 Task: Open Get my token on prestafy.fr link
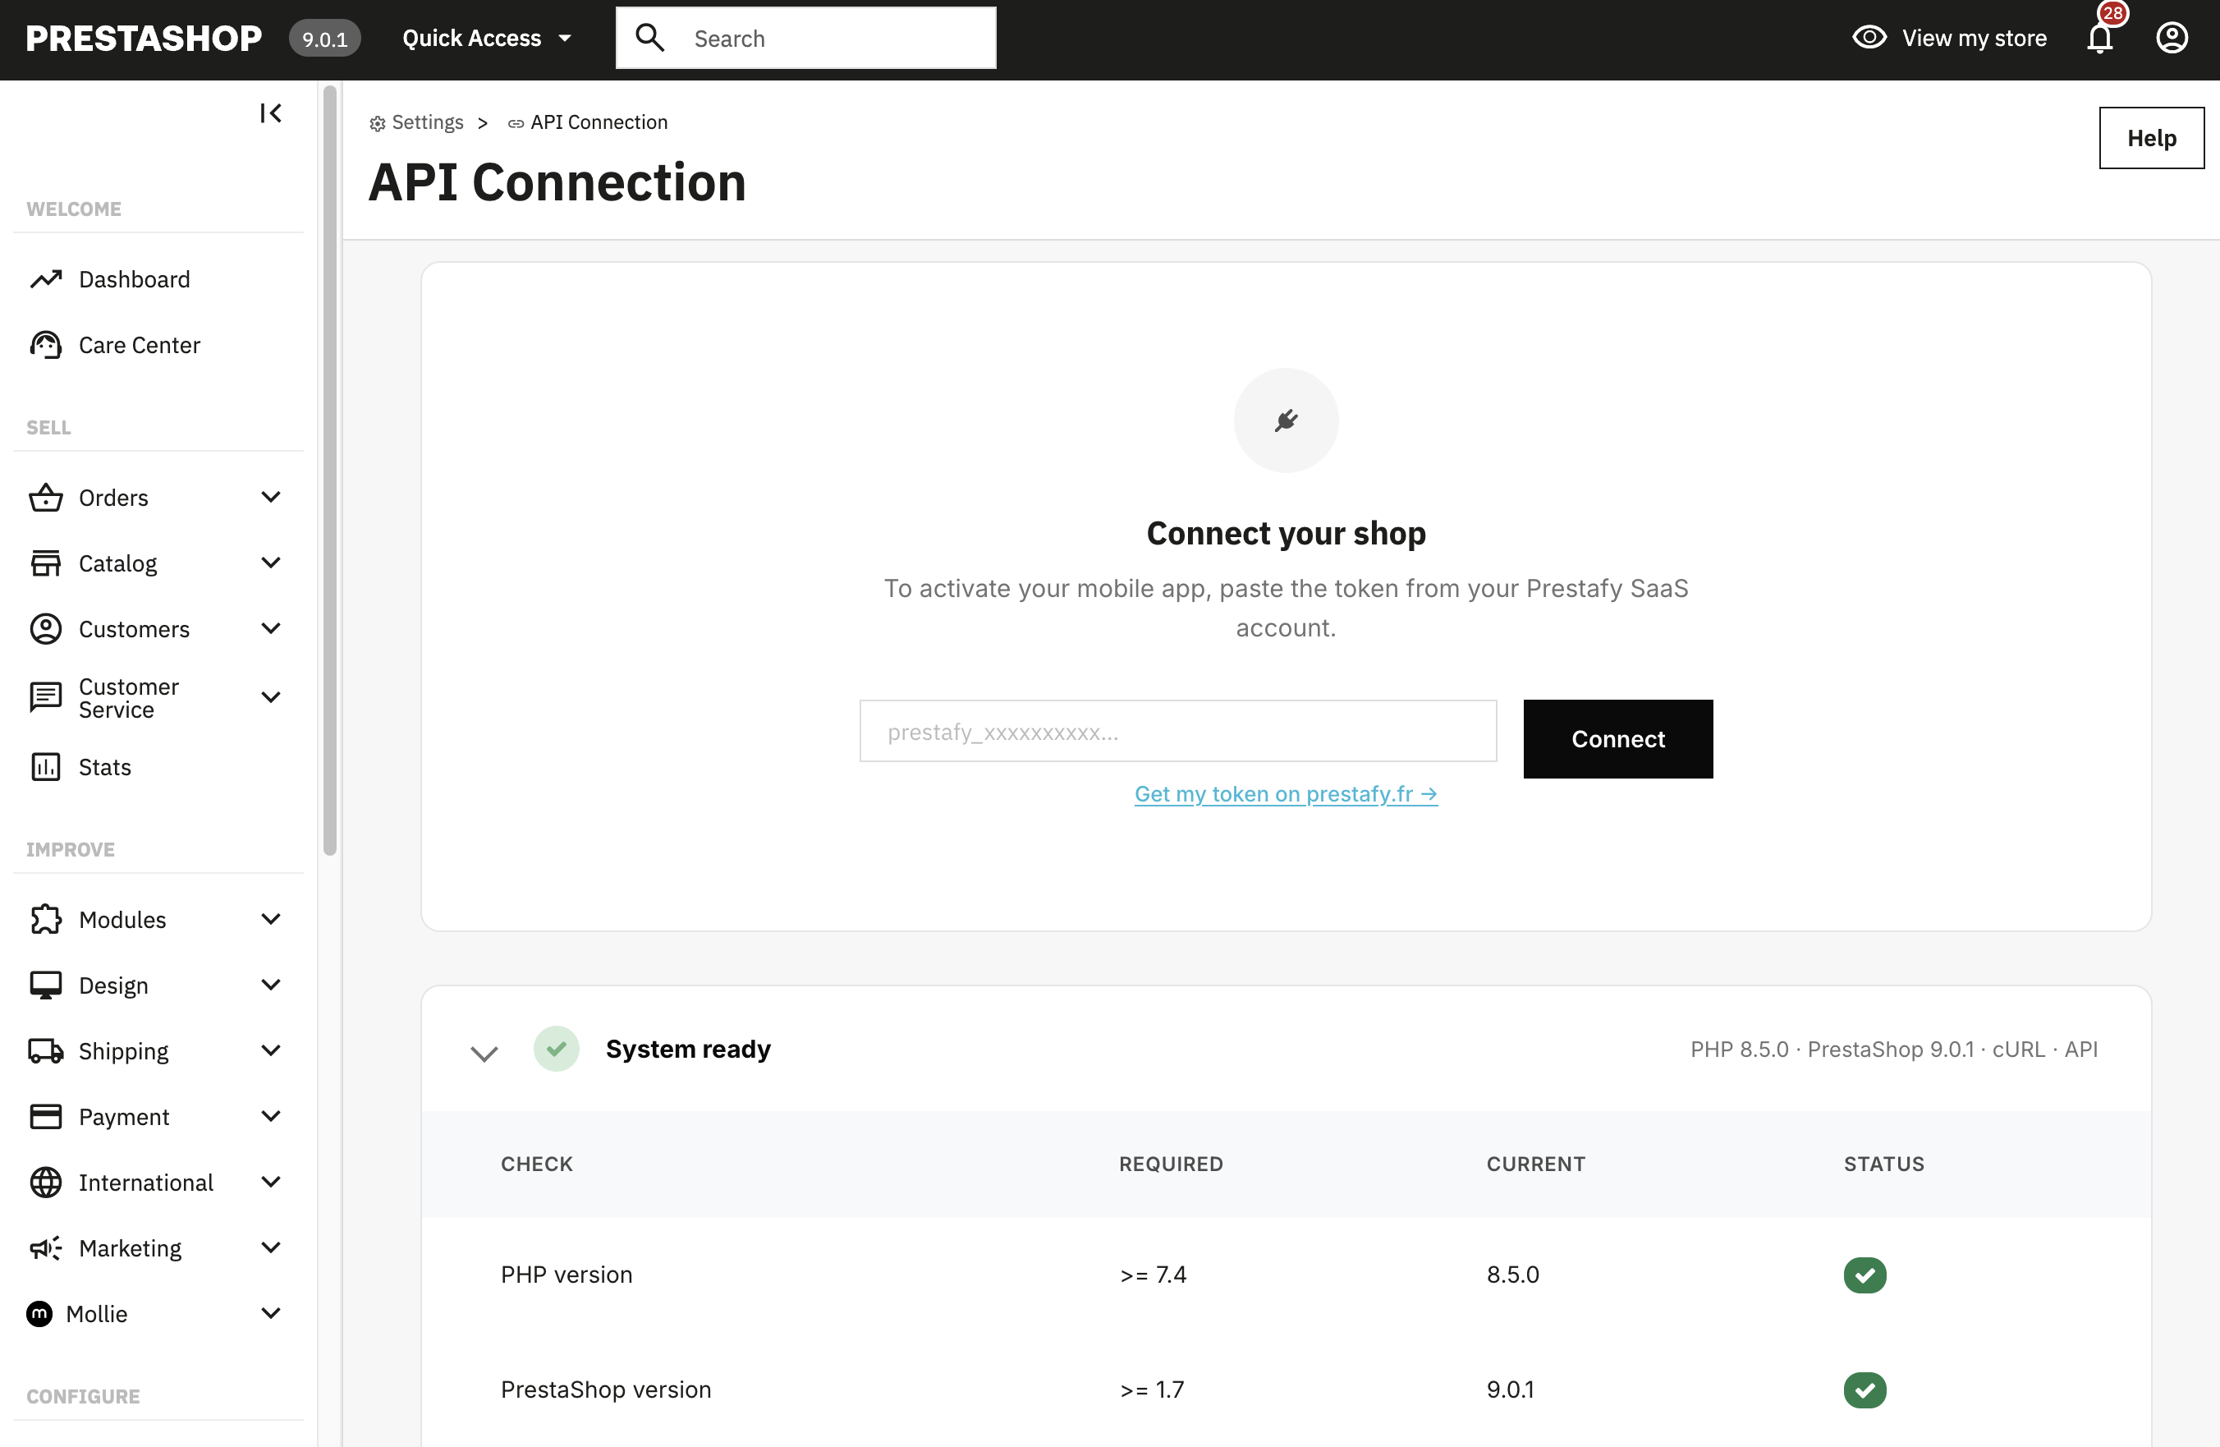point(1286,794)
